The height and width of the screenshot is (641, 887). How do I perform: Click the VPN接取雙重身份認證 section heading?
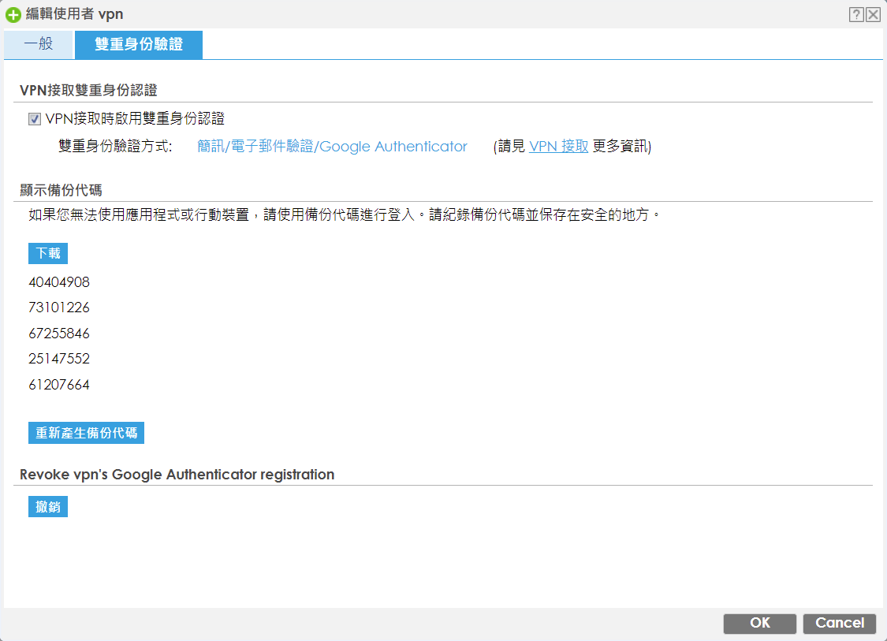click(88, 90)
